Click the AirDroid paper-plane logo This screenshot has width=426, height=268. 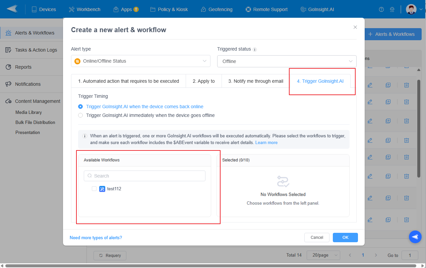pyautogui.click(x=12, y=9)
